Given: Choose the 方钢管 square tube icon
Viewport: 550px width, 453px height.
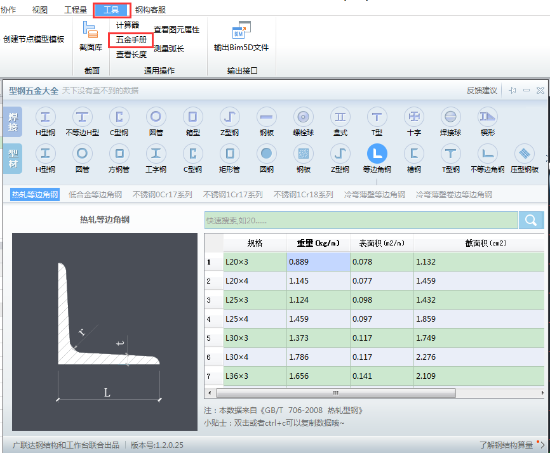Looking at the screenshot, I should [x=119, y=154].
